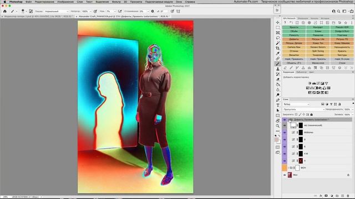Toggle visibility of top group layer
The image size is (355, 199).
285,119
